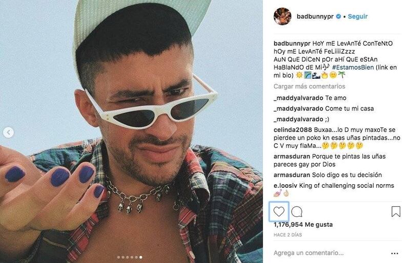Open the #EstamosBien hashtag
410x263 pixels.
pyautogui.click(x=353, y=68)
